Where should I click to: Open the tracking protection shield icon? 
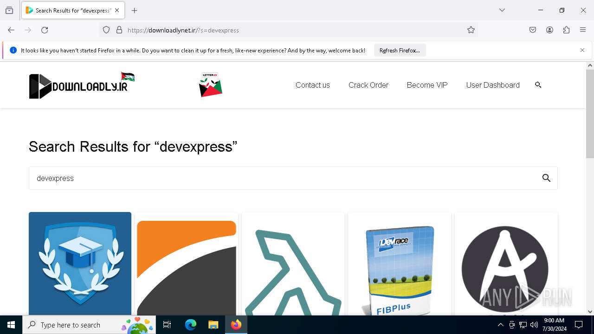(x=106, y=30)
